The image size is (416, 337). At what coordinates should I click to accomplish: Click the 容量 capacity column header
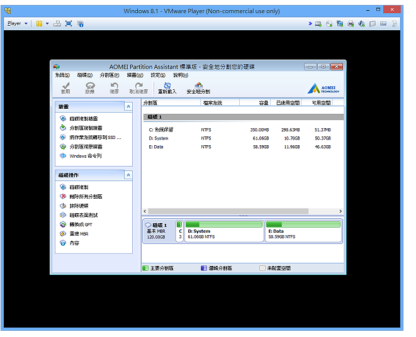point(255,103)
